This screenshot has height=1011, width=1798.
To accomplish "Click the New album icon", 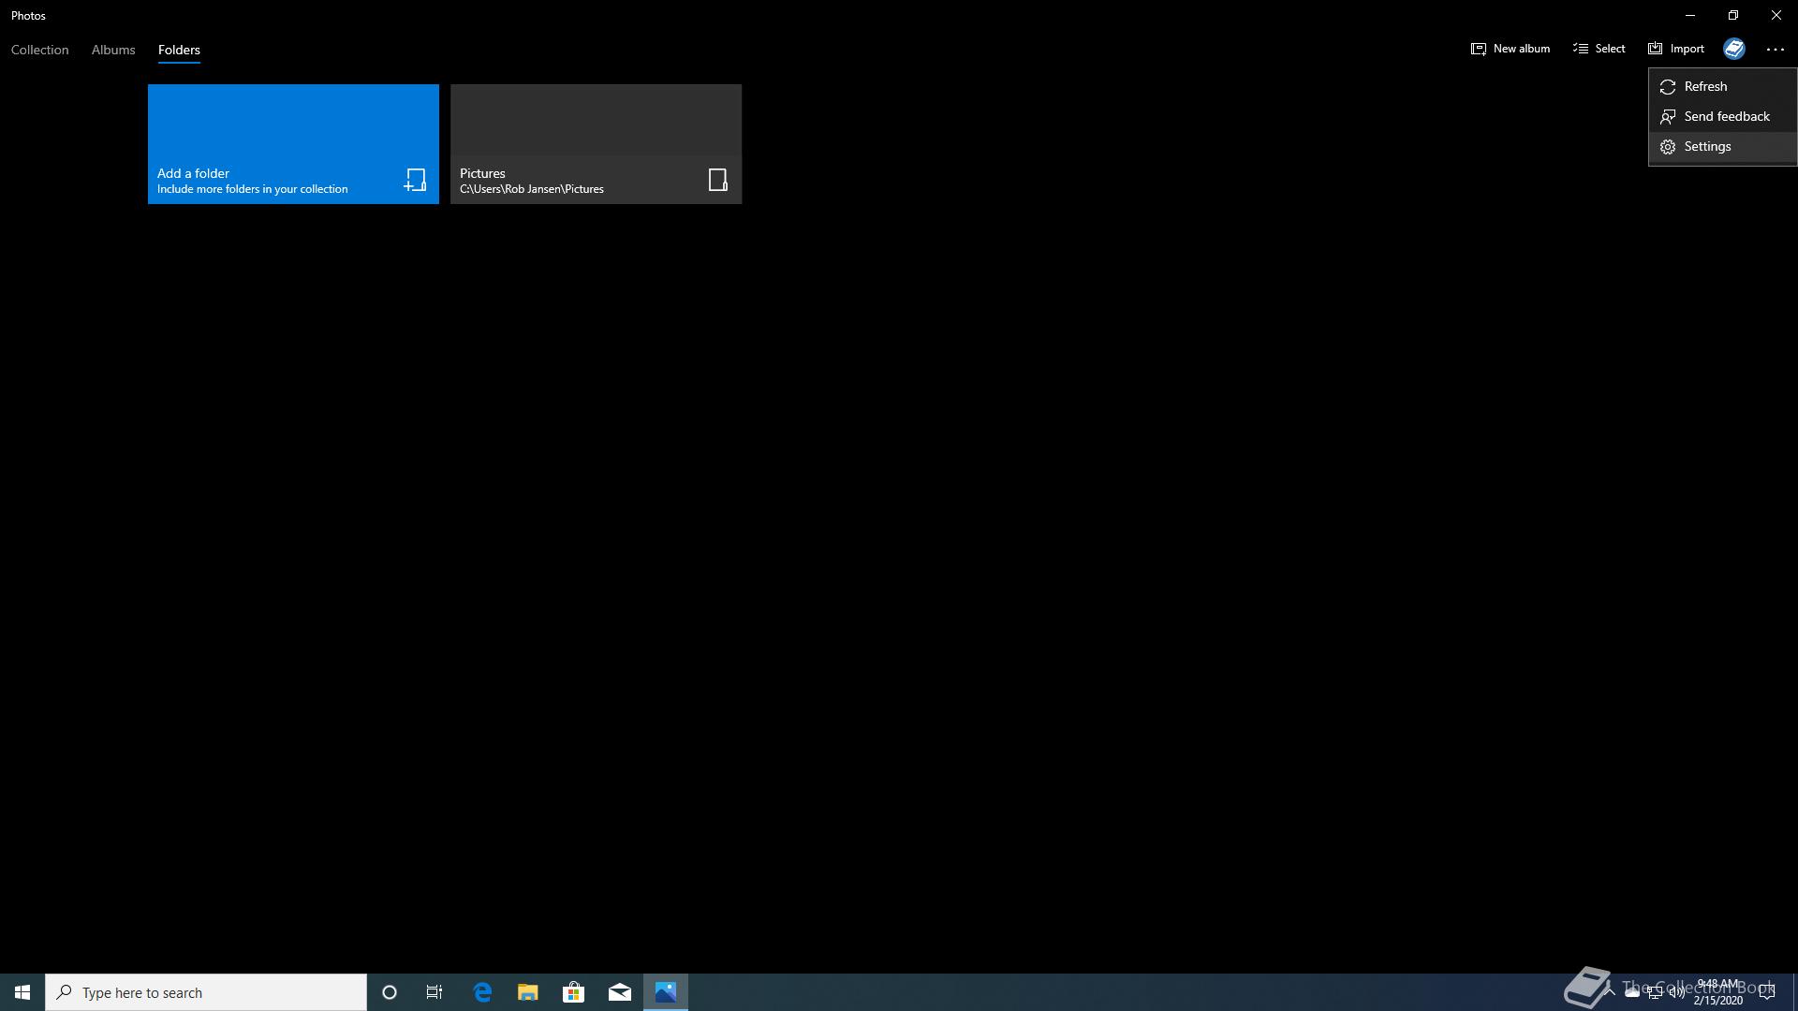I will click(x=1479, y=49).
